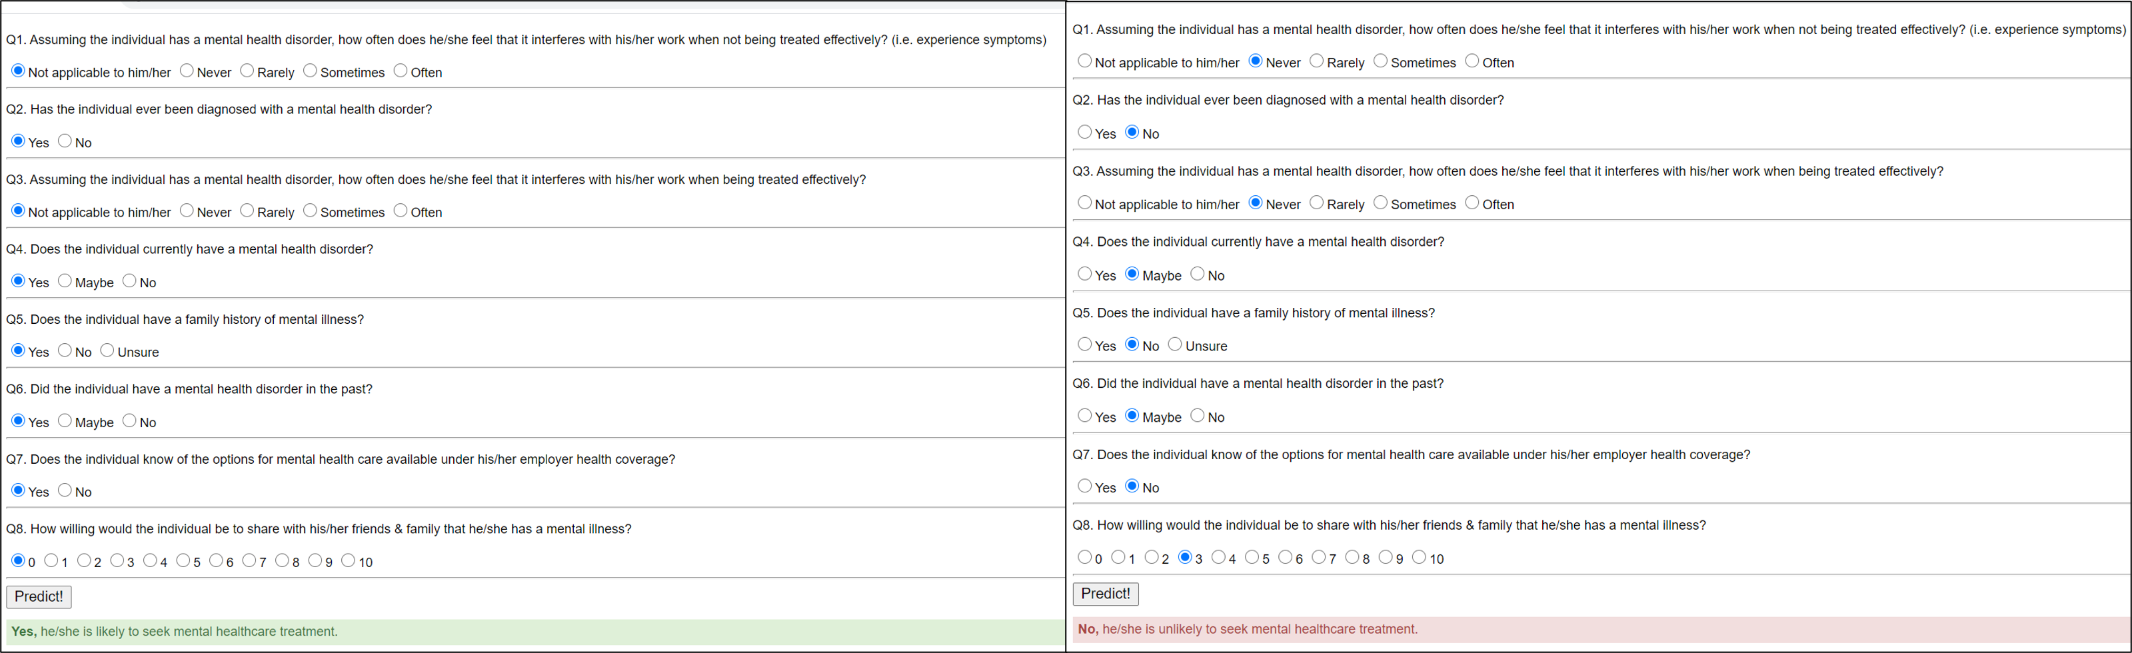This screenshot has height=653, width=2132.
Task: Select 'Yes' for Q7 in right form
Action: [x=1085, y=486]
